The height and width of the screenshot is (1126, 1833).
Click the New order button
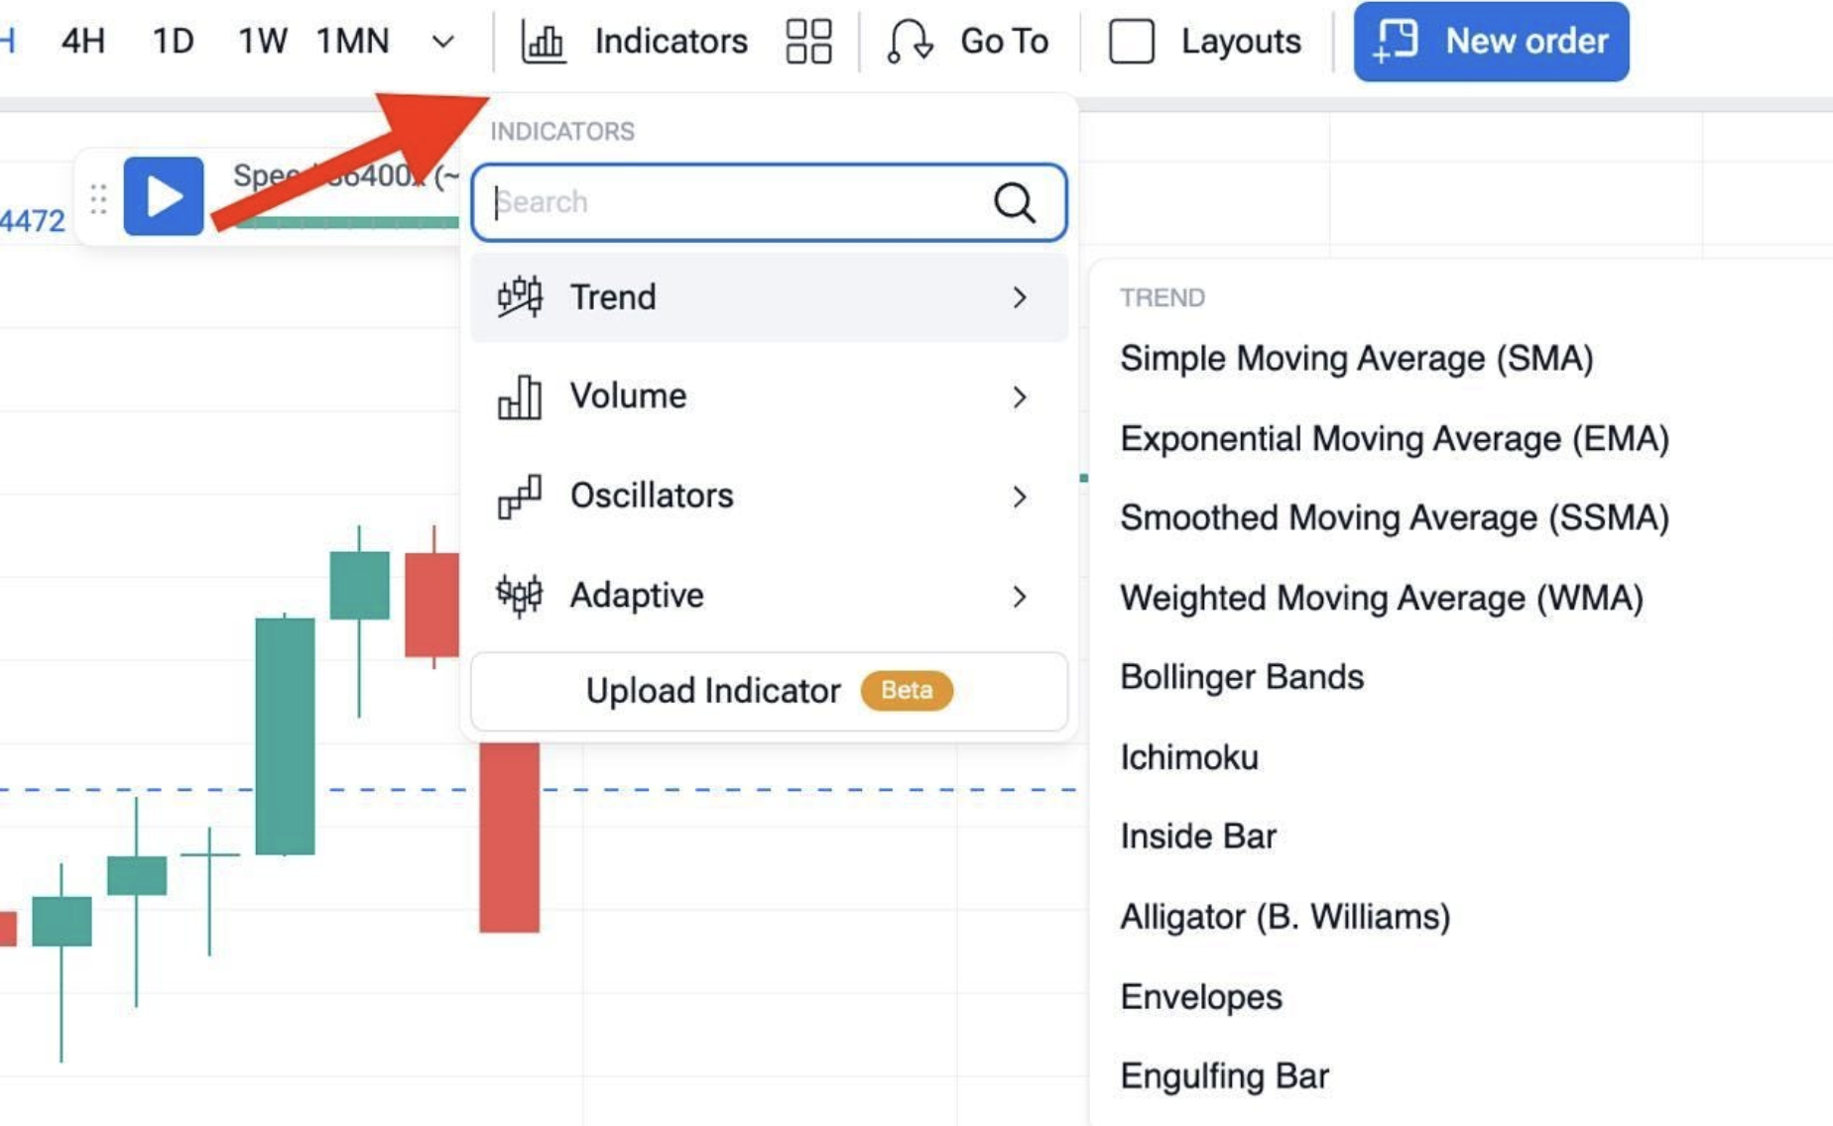(x=1491, y=41)
